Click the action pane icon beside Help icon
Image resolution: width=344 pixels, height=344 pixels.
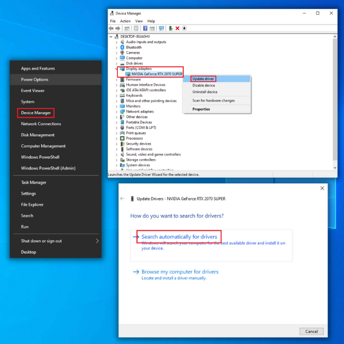coord(152,29)
